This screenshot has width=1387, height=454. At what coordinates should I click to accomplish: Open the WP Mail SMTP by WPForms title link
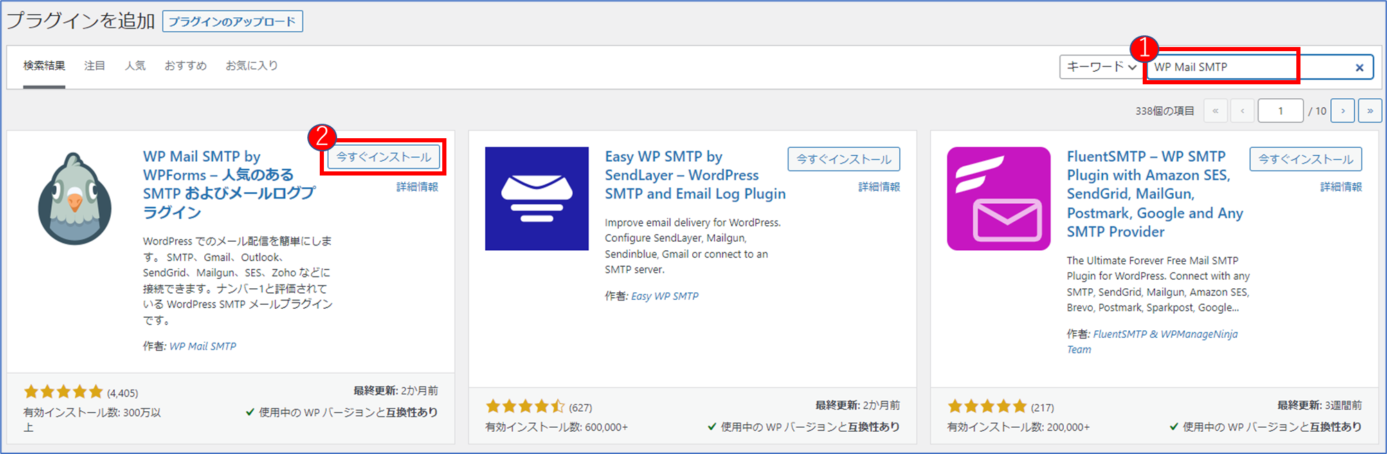click(229, 185)
